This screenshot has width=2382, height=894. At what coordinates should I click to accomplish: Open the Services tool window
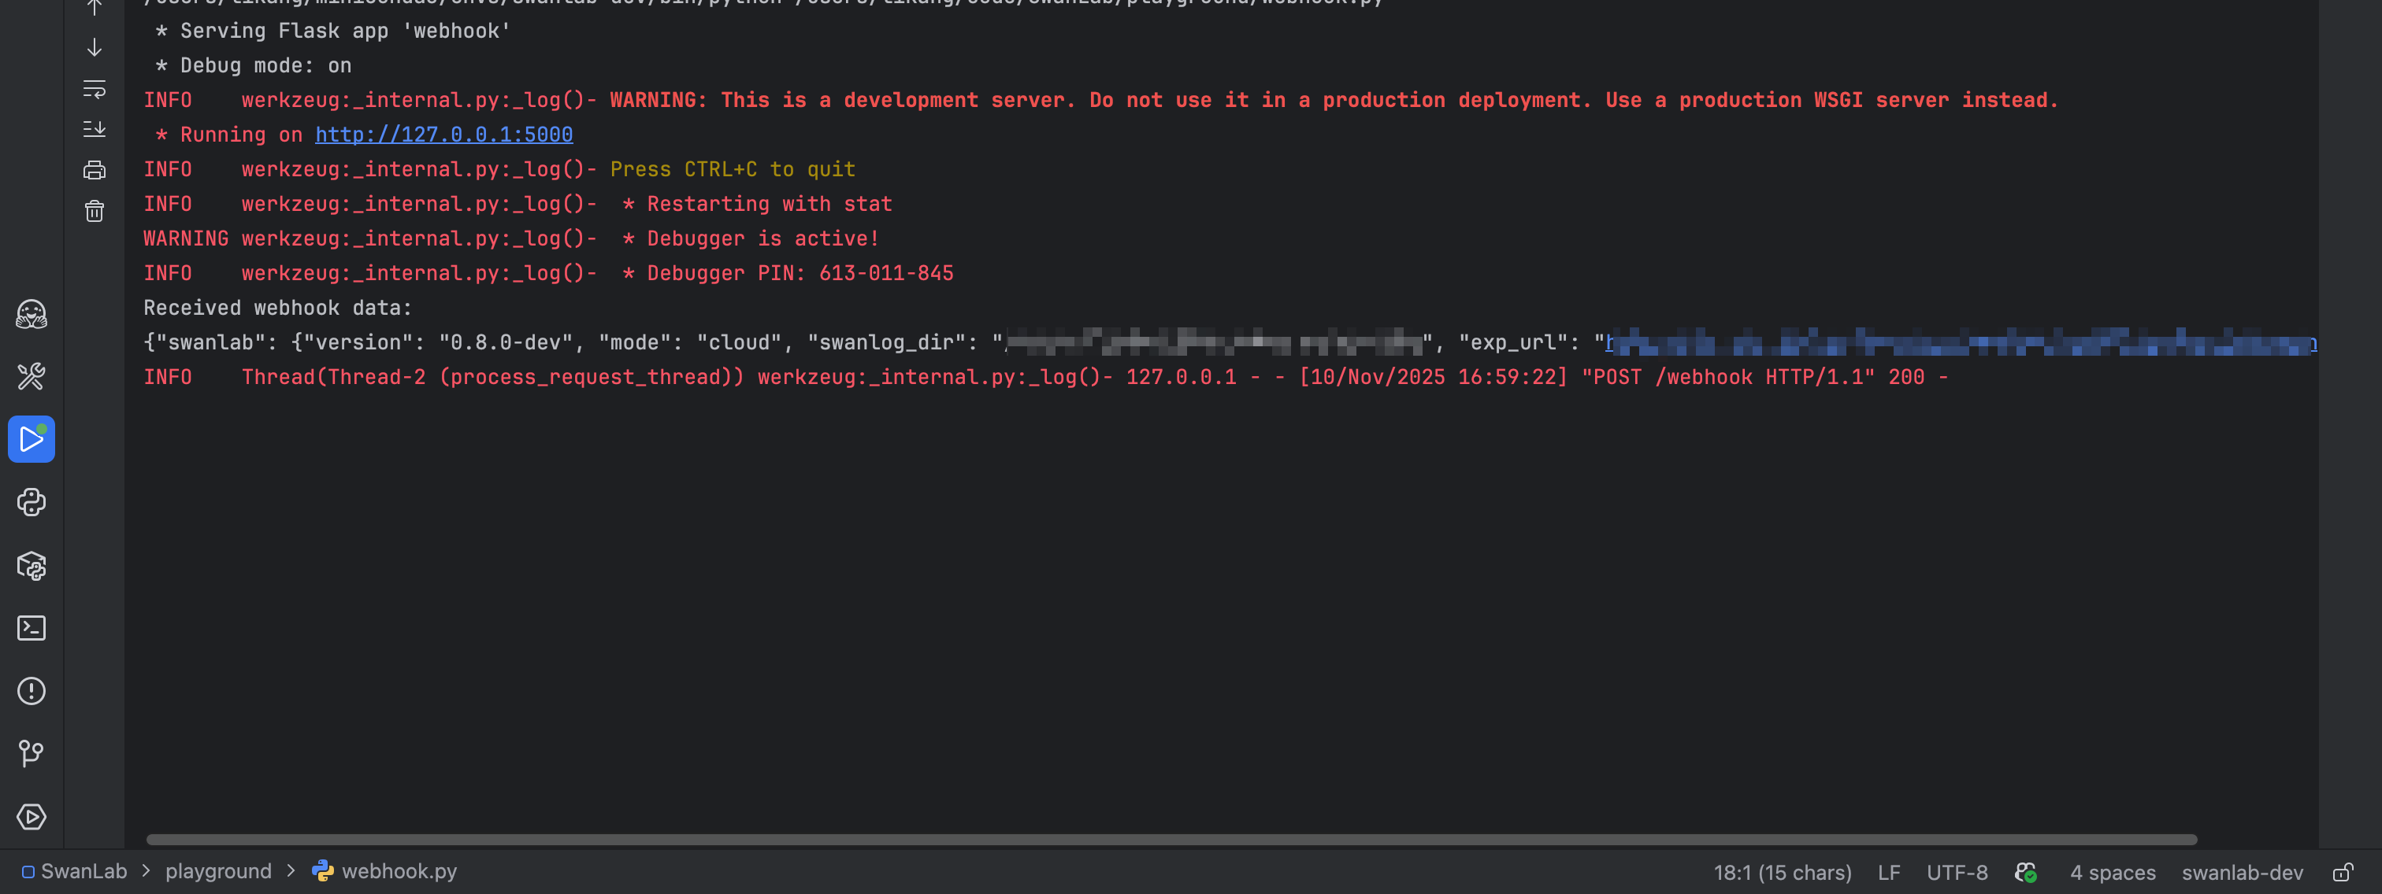[32, 816]
